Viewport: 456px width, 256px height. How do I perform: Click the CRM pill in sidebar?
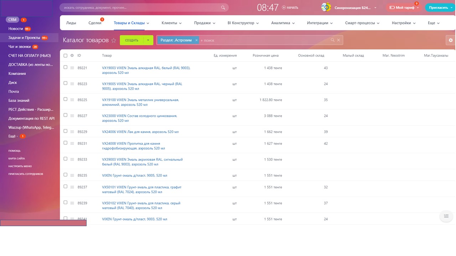tap(12, 20)
